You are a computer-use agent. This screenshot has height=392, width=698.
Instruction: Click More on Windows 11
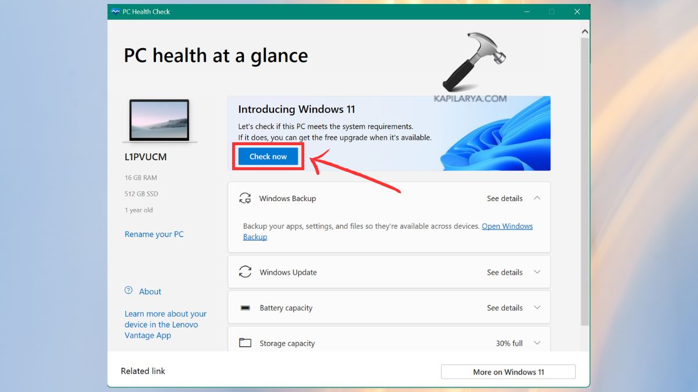tap(507, 371)
